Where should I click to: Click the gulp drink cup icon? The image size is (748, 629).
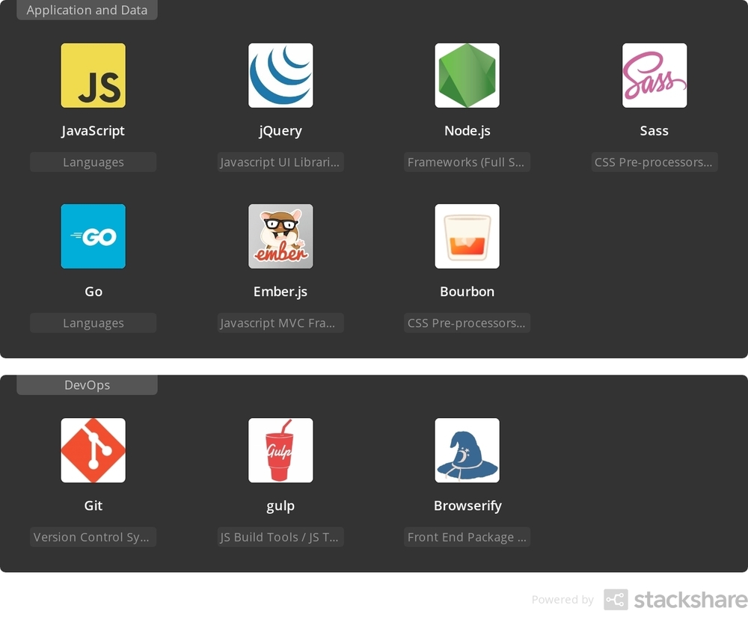pos(280,450)
